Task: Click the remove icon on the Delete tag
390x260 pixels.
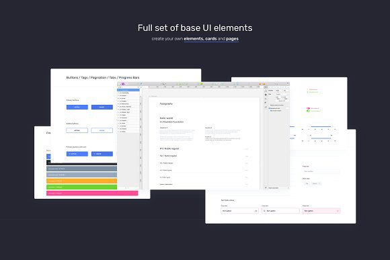Action: click(x=319, y=183)
